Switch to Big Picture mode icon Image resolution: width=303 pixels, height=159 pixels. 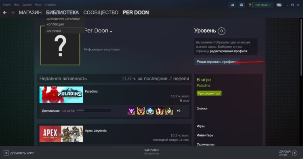coord(279,5)
